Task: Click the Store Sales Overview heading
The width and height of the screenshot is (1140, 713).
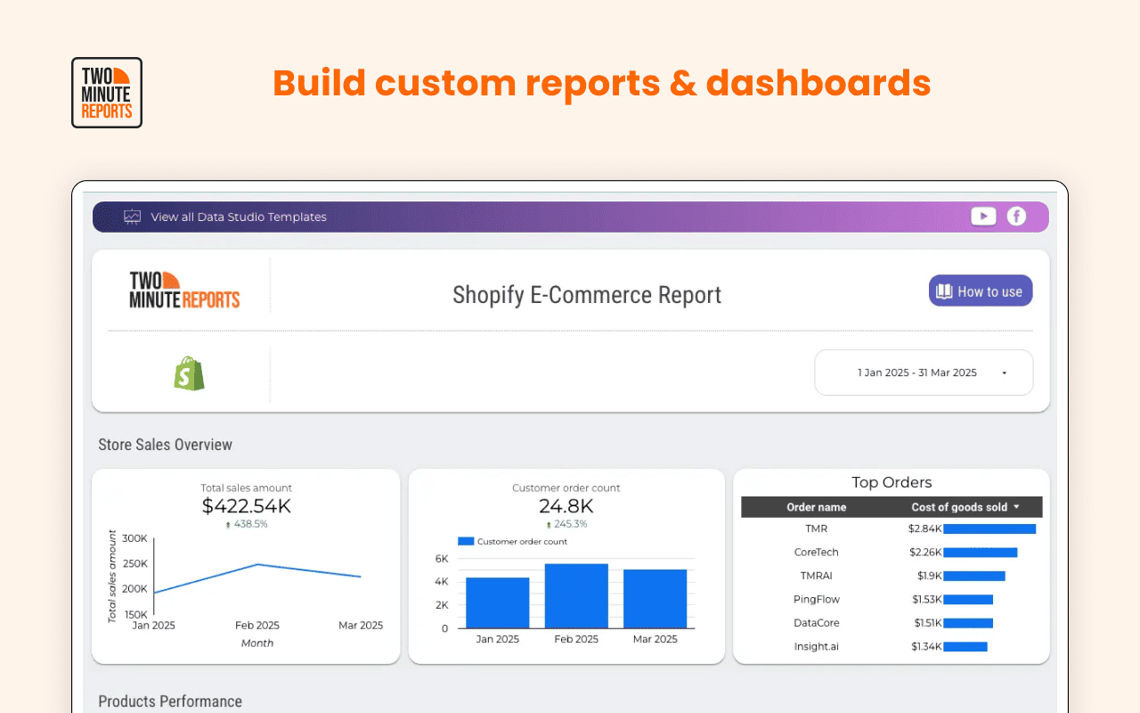Action: point(165,445)
